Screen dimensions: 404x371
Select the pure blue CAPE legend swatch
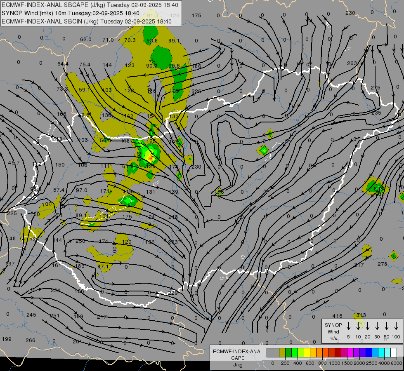tap(369, 352)
